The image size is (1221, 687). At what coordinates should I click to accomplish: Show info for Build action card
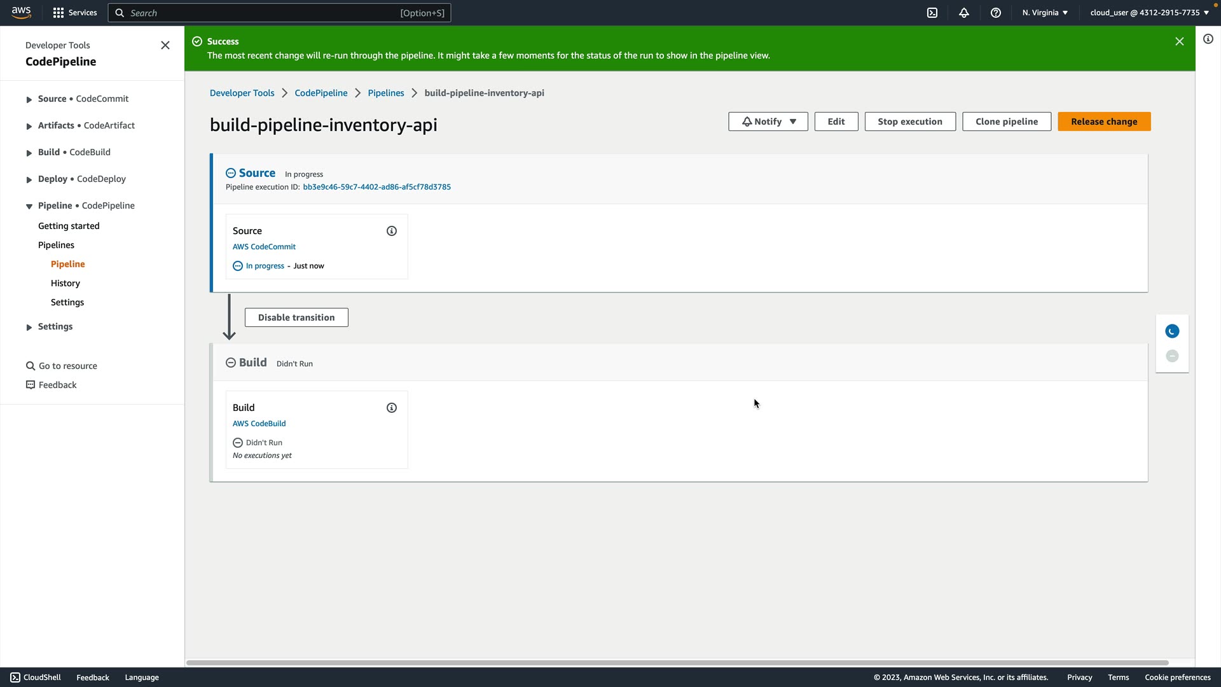coord(392,408)
